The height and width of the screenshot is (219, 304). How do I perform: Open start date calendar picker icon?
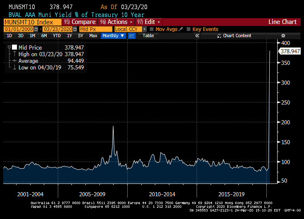coord(36,29)
